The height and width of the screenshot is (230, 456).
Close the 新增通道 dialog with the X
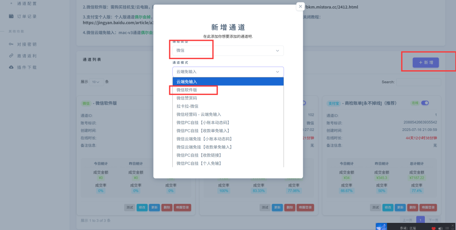(x=301, y=6)
